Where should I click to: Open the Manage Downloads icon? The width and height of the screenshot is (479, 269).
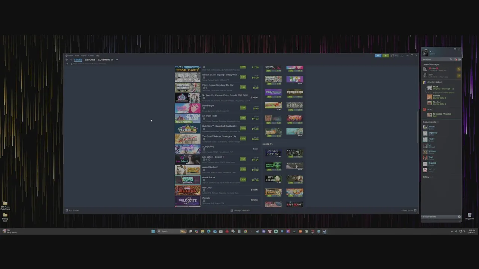click(232, 210)
